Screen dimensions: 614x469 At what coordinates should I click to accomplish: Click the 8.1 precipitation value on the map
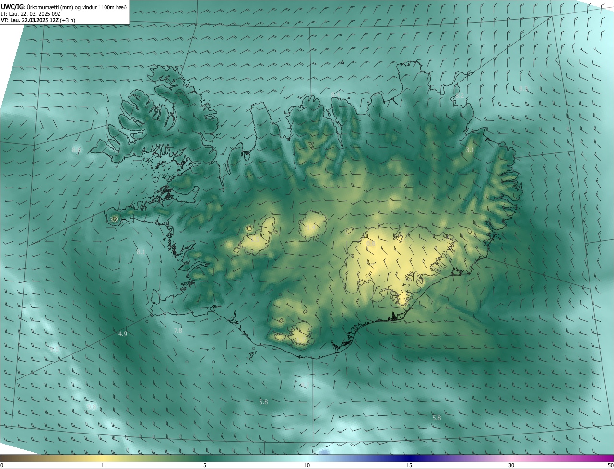pyautogui.click(x=141, y=252)
